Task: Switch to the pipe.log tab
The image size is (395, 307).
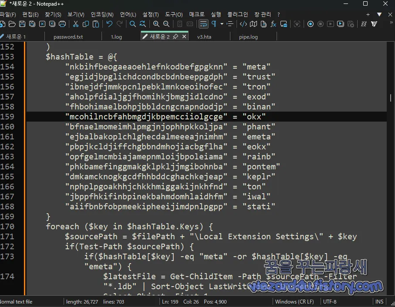Action: point(248,36)
